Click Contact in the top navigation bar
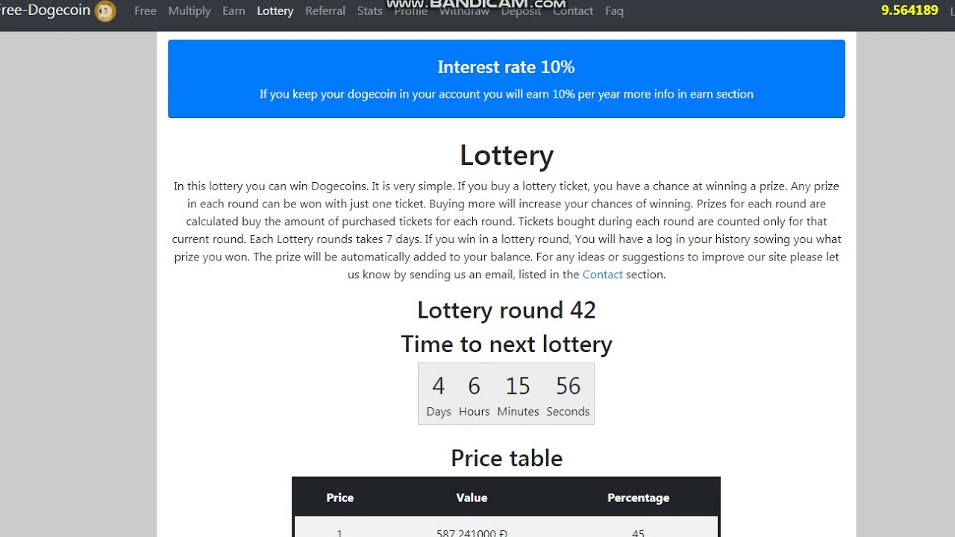Screen dimensions: 955x537 (573, 11)
